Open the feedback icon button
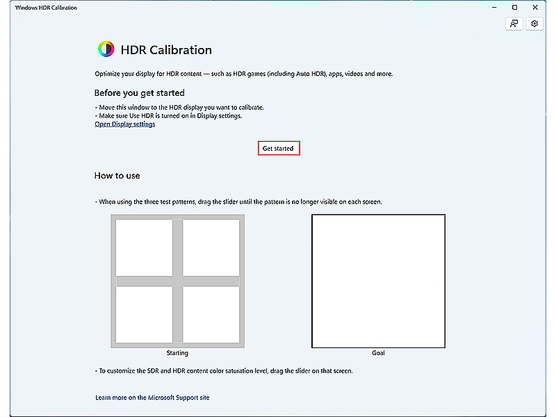This screenshot has width=556, height=417. coord(514,24)
